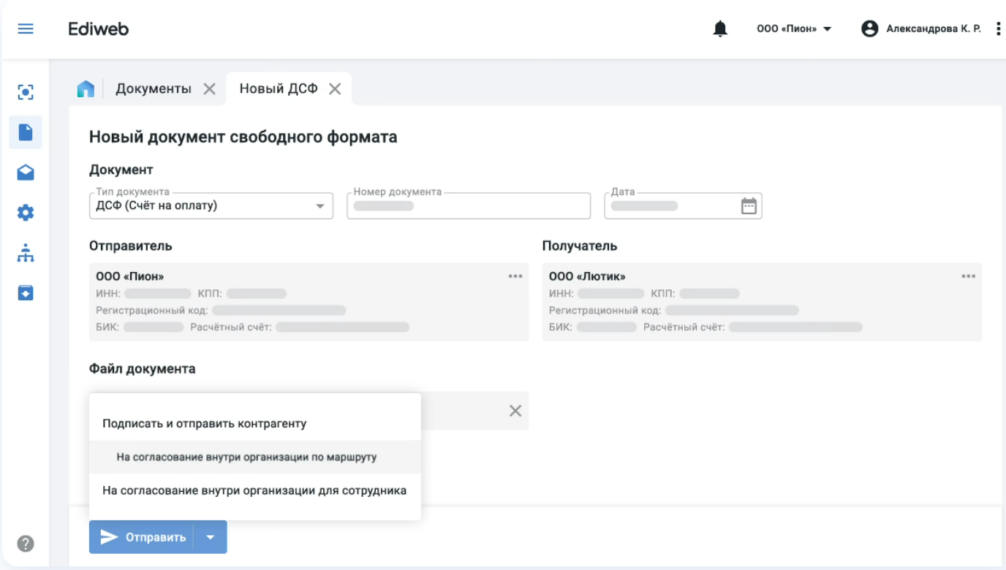Open the arrow next to Отправить button

point(211,536)
